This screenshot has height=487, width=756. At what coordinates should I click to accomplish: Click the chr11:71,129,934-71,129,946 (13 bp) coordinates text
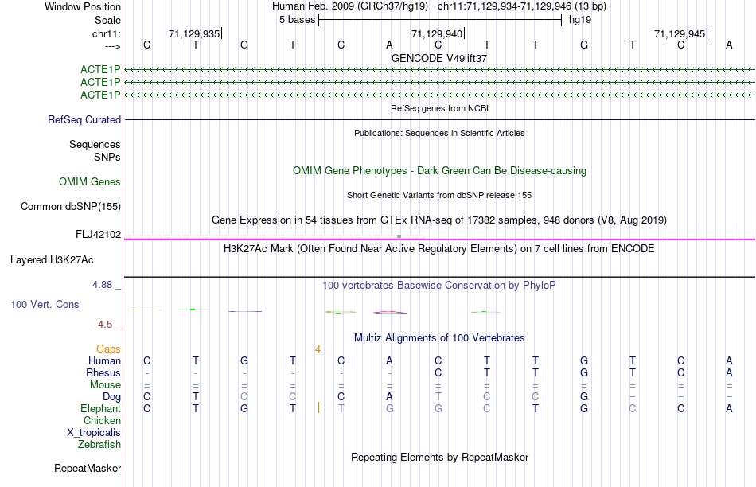(x=522, y=6)
